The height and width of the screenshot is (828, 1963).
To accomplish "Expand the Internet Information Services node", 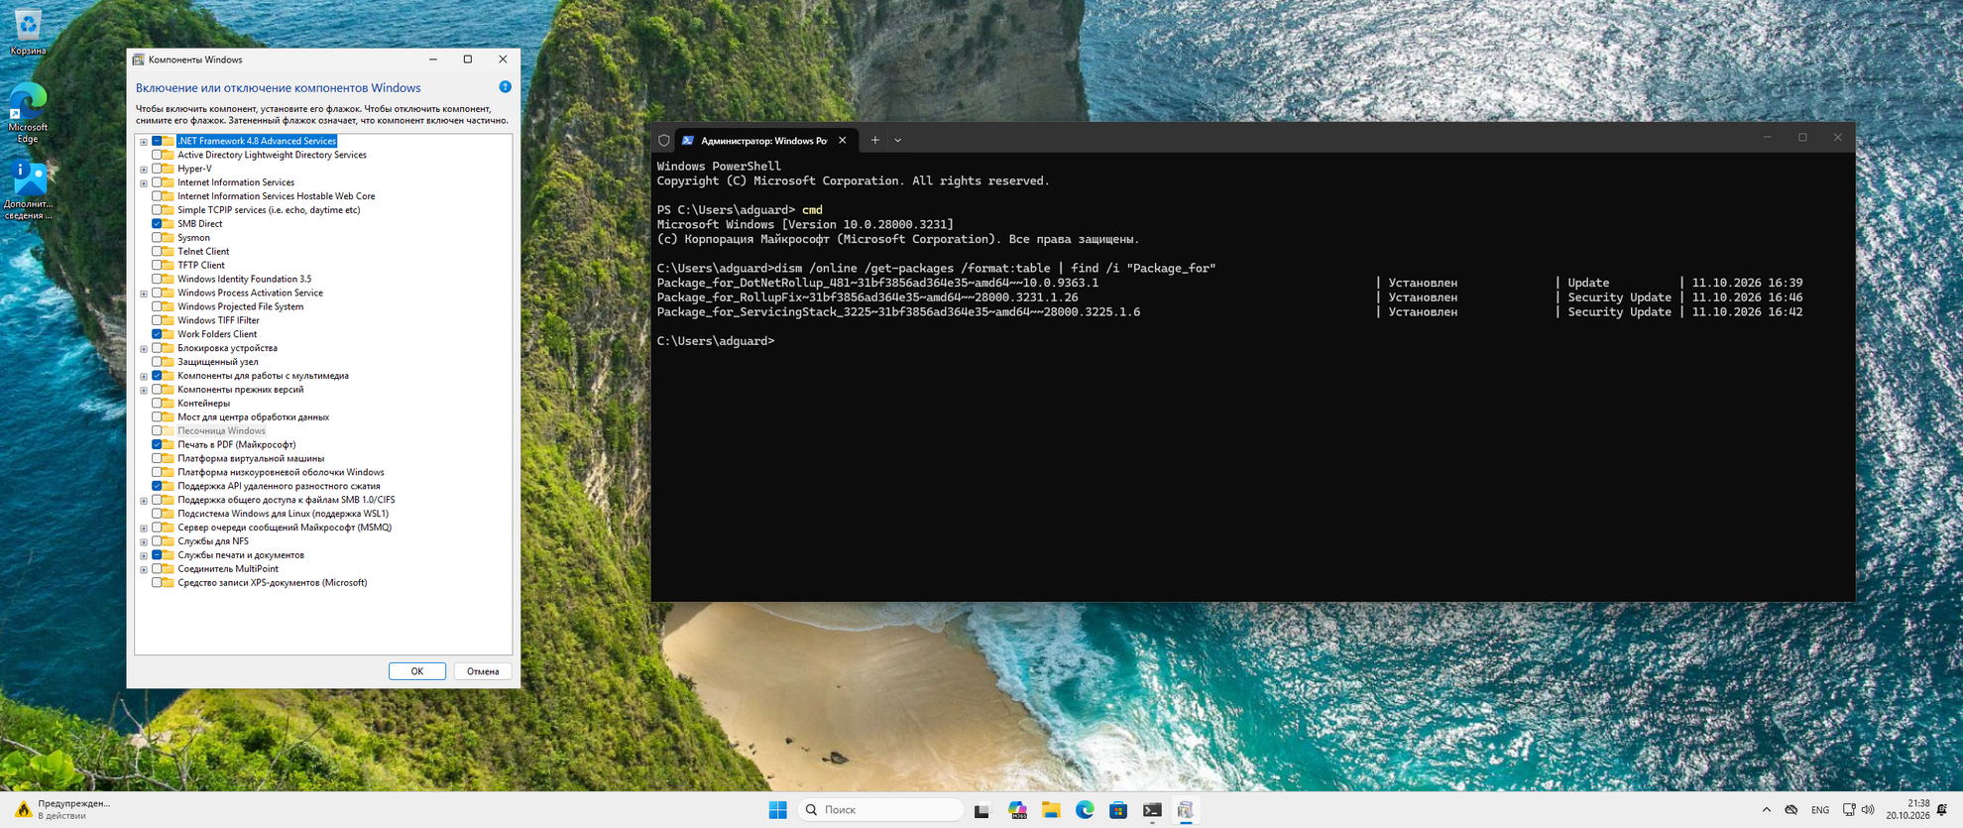I will point(144,183).
